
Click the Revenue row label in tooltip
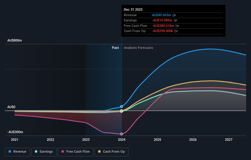point(130,15)
